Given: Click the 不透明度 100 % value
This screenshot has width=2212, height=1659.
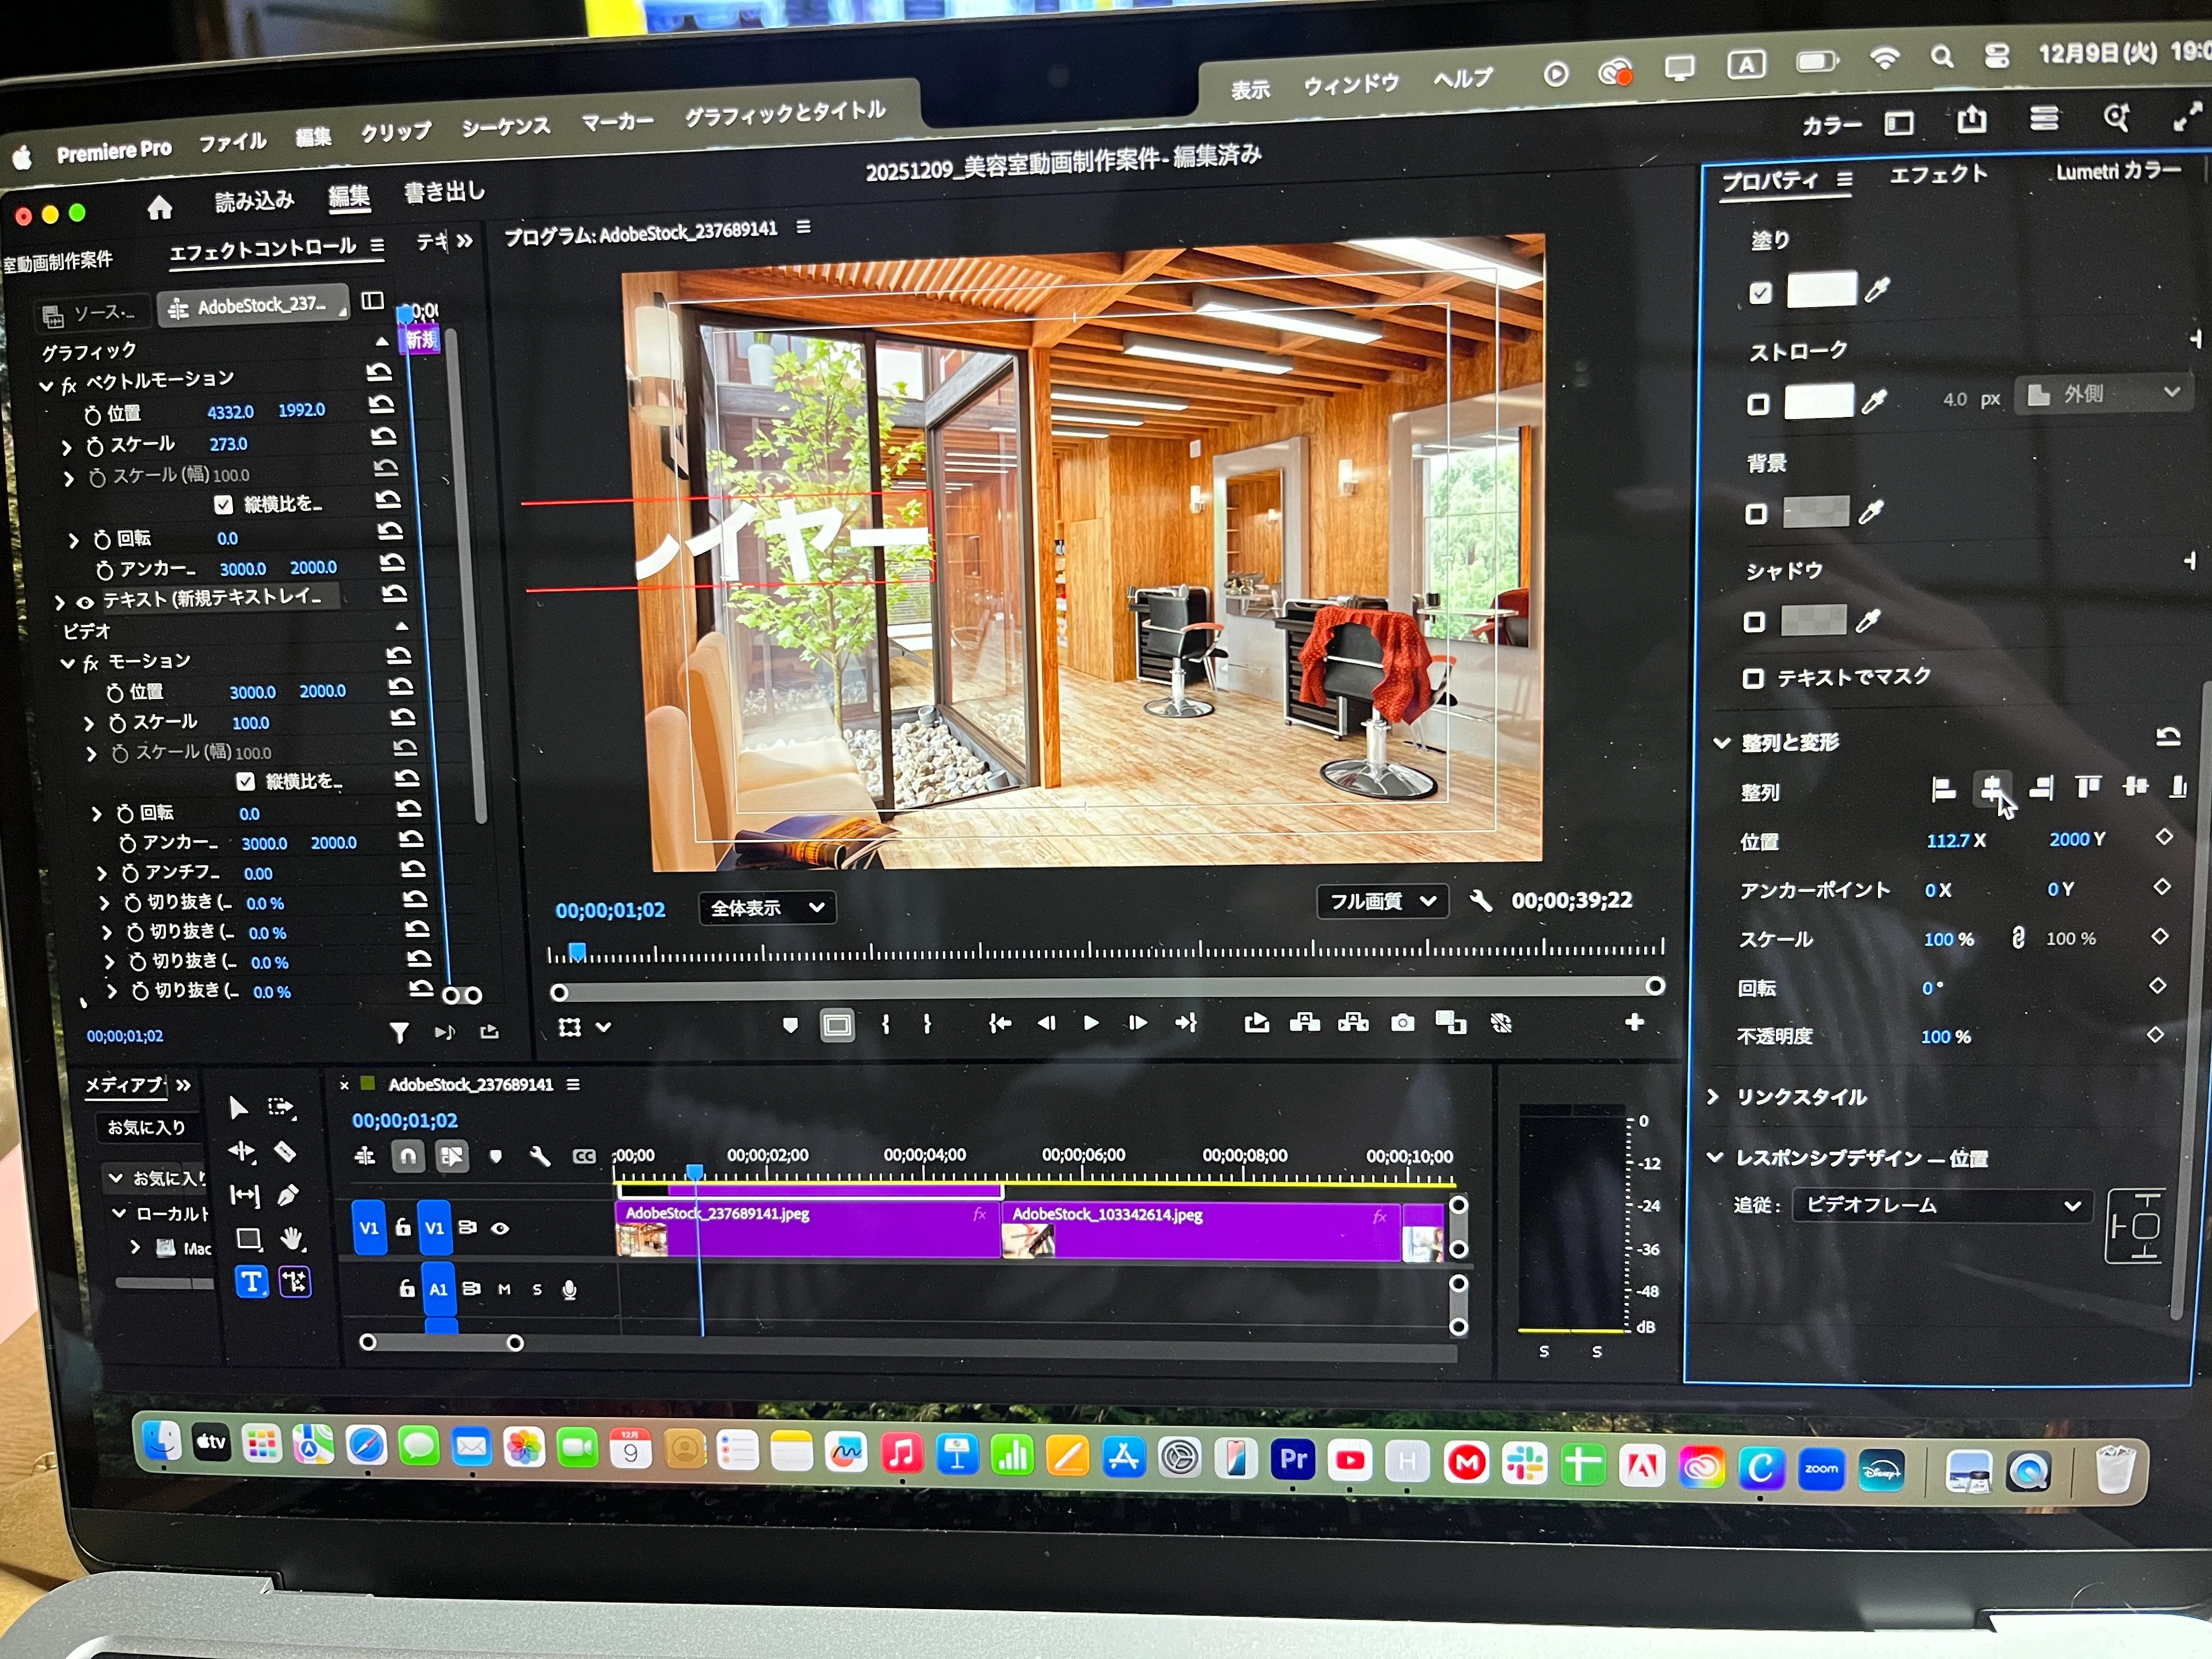Looking at the screenshot, I should click(1945, 1037).
